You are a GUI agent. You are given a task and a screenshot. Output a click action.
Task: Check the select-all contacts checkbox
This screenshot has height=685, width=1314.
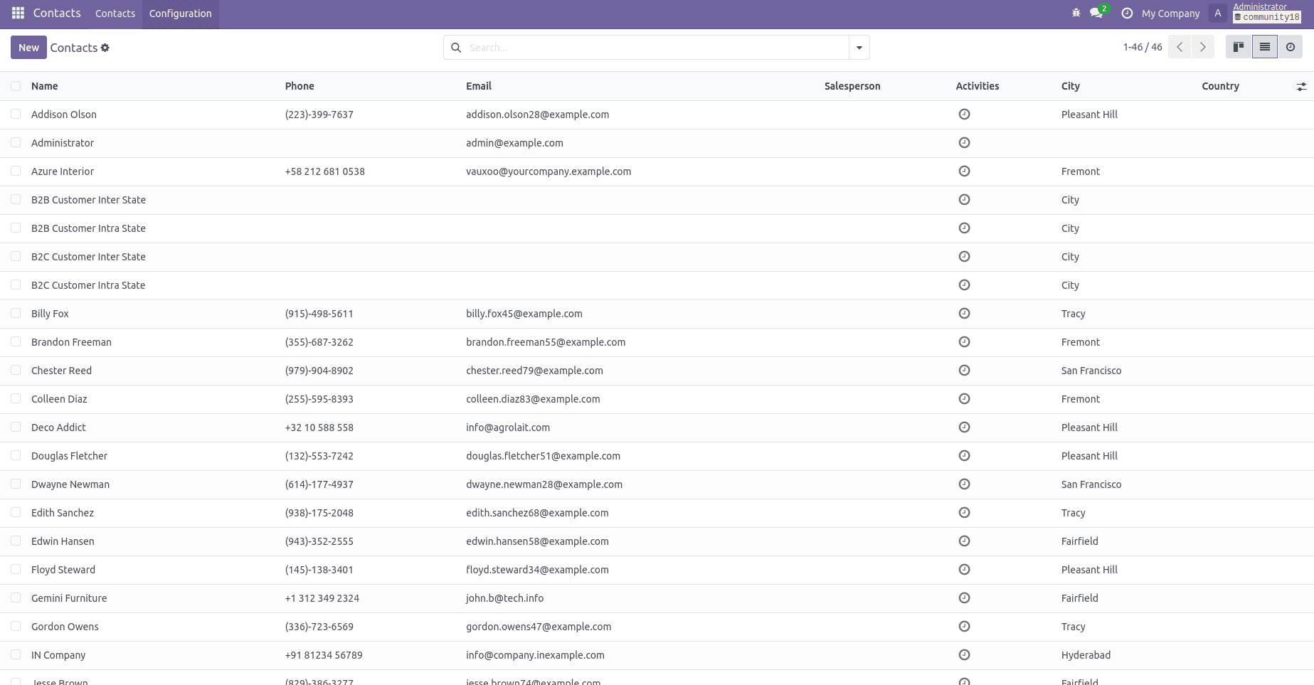coord(16,85)
